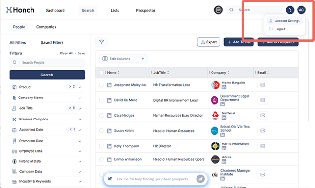Open the Edit Columns dropdown
Screen dimensions: 315x188
[x=123, y=59]
